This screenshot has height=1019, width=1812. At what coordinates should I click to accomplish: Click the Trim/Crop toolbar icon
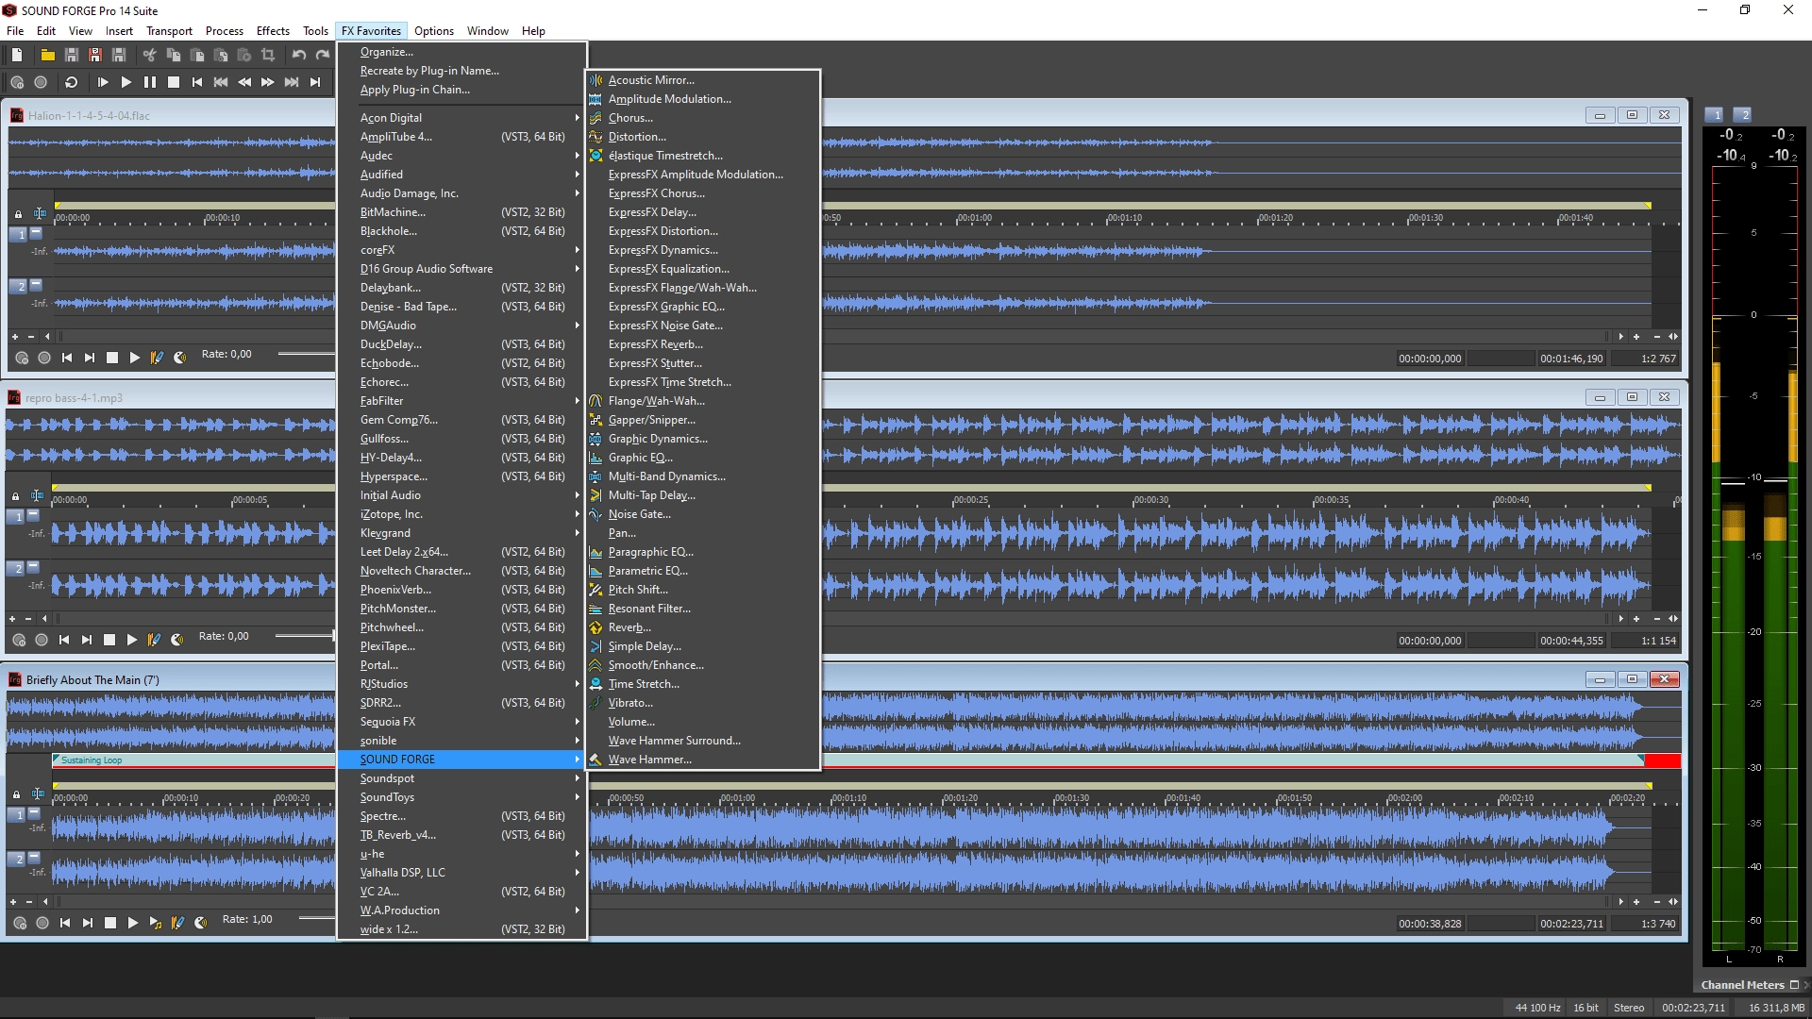point(268,56)
